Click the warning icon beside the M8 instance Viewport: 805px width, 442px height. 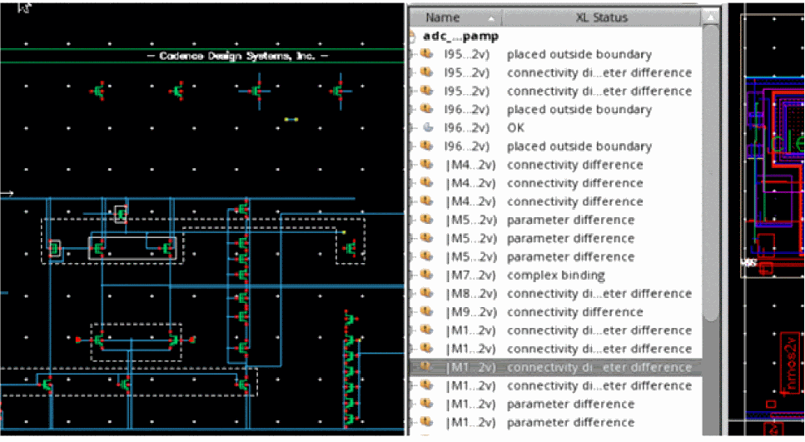point(427,294)
